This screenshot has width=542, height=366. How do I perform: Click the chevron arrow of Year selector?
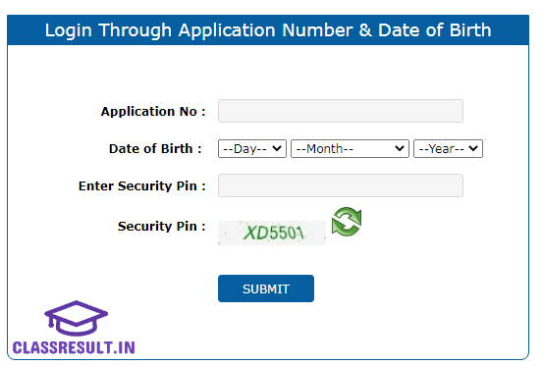click(473, 148)
